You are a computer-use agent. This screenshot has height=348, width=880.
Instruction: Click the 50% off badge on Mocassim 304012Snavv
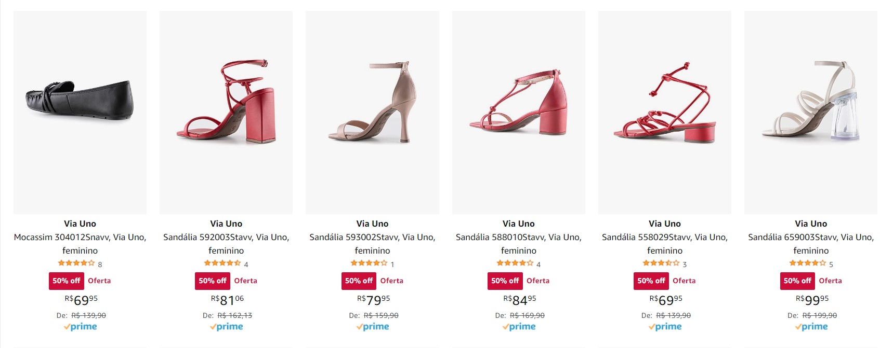[65, 281]
